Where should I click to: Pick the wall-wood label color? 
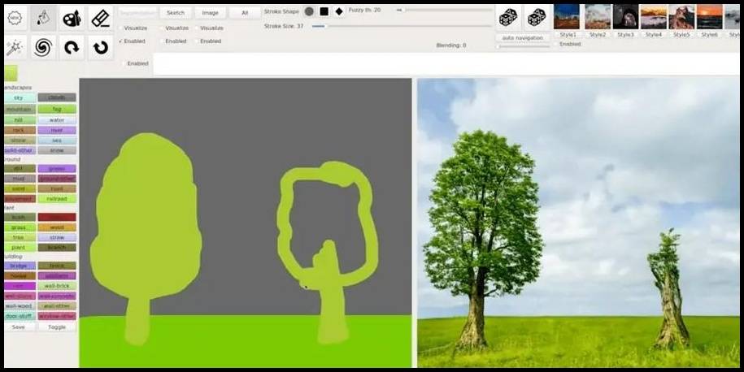(x=19, y=306)
